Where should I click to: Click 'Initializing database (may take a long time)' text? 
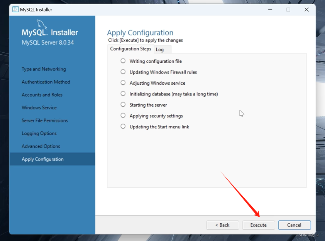pos(174,94)
